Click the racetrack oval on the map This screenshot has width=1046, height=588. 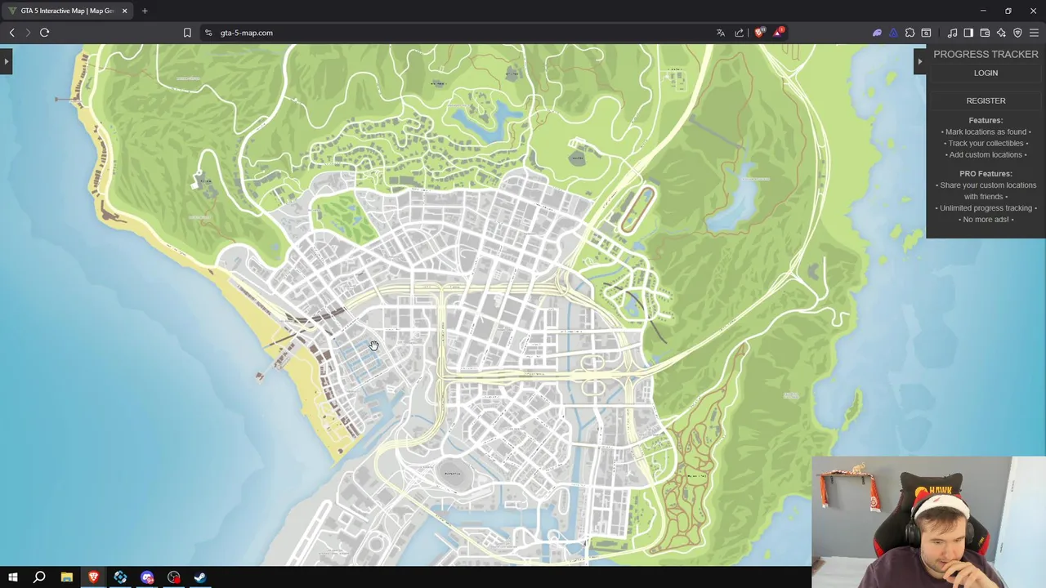click(x=637, y=209)
